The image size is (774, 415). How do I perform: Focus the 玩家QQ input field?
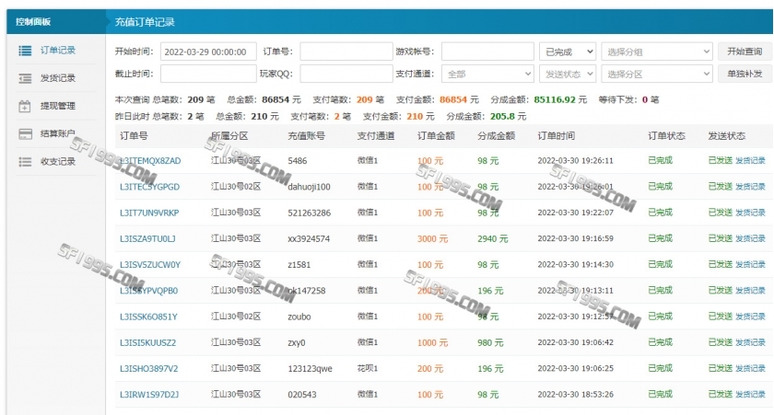pos(346,74)
